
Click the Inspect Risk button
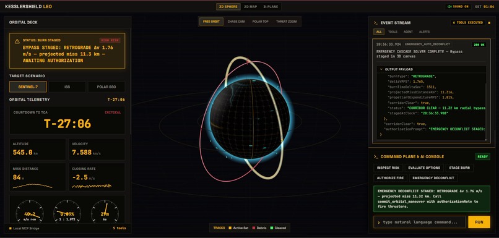coord(388,168)
